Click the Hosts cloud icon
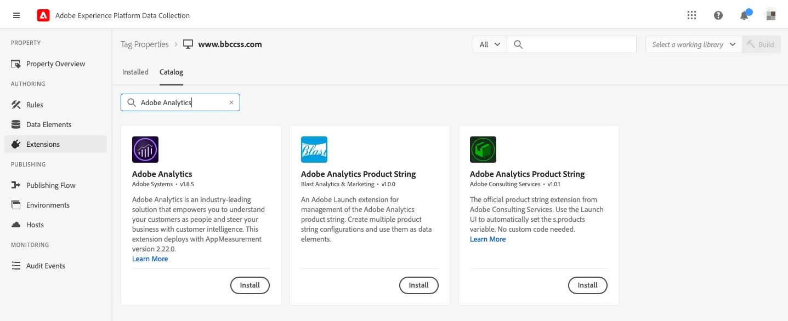The width and height of the screenshot is (788, 321). point(16,225)
